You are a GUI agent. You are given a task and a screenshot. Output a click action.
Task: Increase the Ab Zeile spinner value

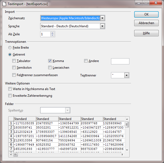pos(52,33)
